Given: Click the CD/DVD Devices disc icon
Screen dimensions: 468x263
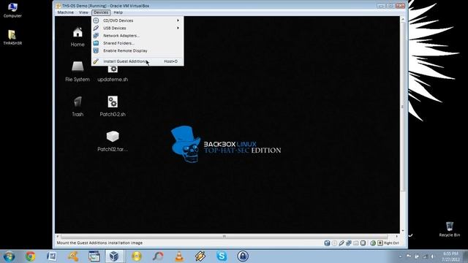Looking at the screenshot, I should (x=96, y=20).
